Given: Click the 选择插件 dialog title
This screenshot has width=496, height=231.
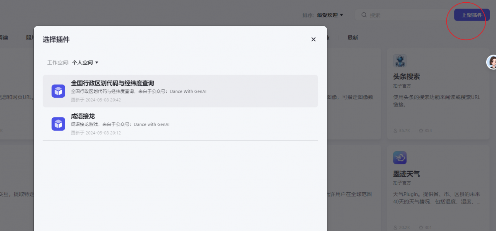Looking at the screenshot, I should point(56,40).
